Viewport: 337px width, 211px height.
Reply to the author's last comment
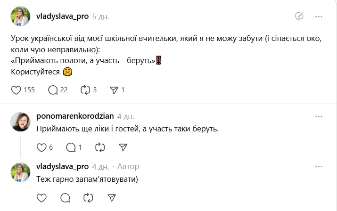tap(66, 197)
